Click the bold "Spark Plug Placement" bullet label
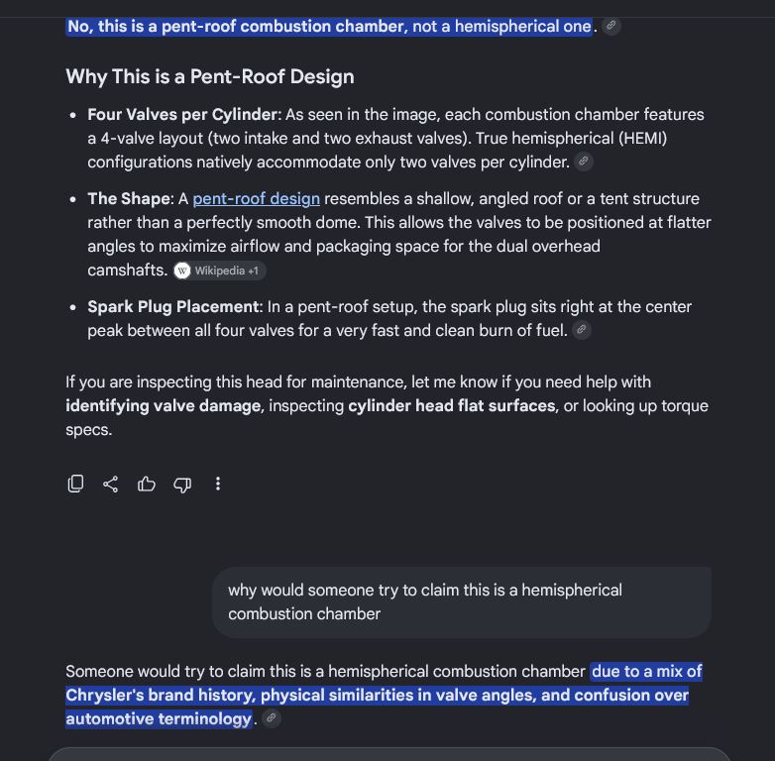Viewport: 775px width, 761px height. pos(173,306)
